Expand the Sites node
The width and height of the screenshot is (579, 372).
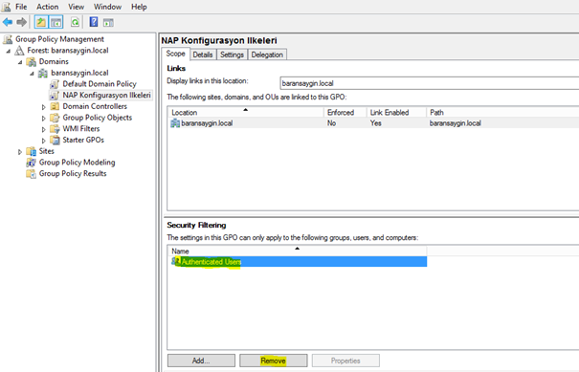[20, 152]
